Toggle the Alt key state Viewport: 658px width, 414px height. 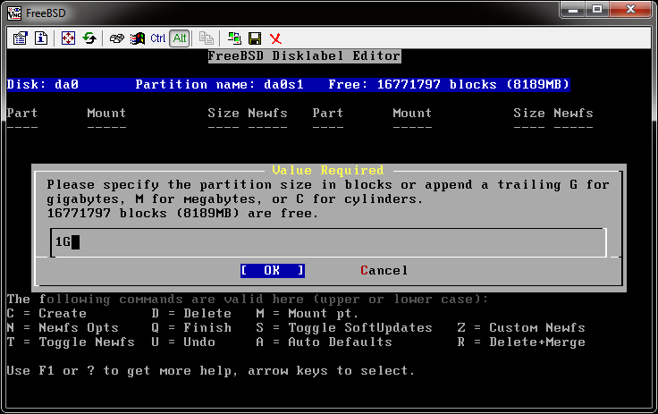(x=180, y=38)
